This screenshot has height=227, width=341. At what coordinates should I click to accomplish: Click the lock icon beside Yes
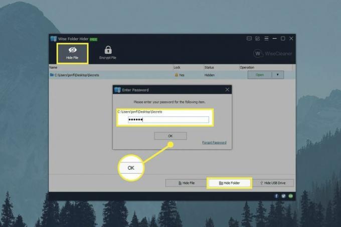(177, 75)
